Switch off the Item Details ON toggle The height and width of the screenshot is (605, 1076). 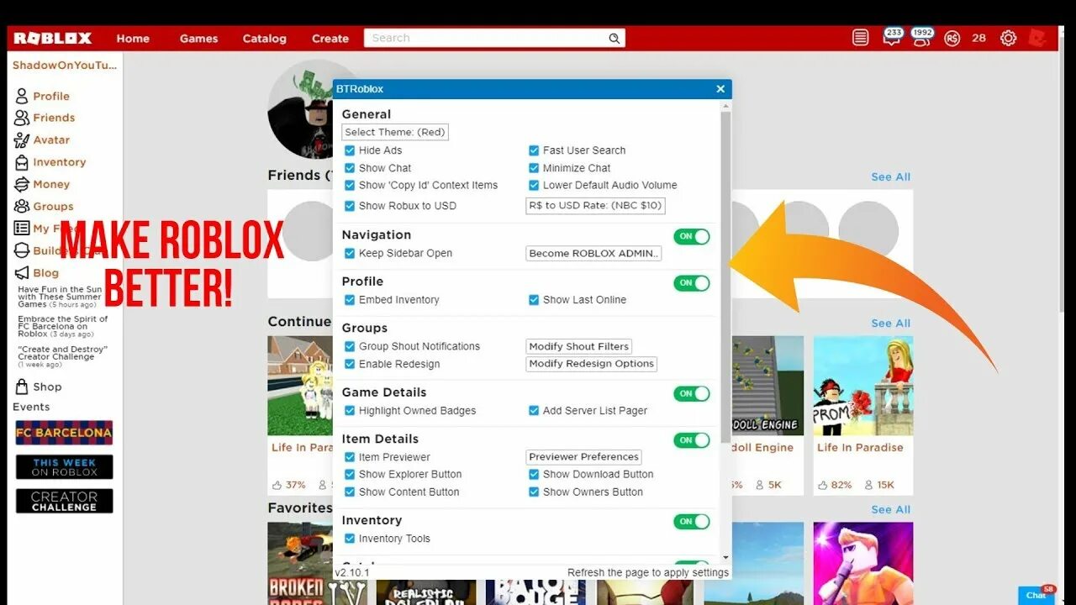(692, 440)
